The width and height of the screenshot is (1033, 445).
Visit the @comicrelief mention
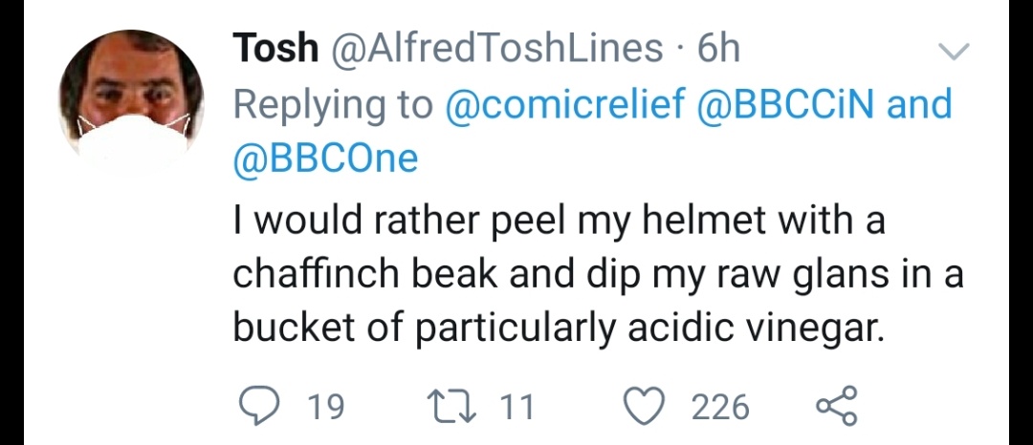[566, 104]
